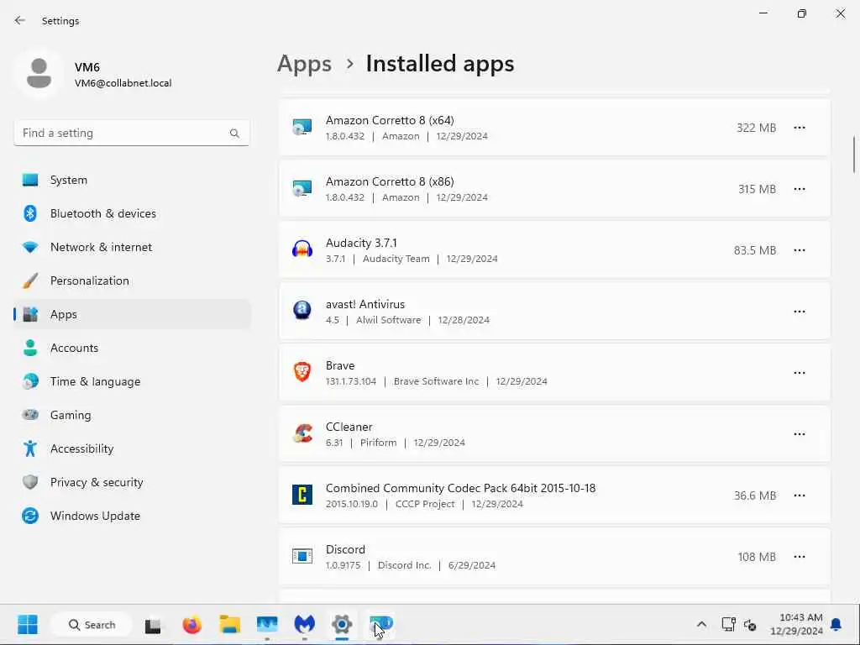
Task: Open File Explorer from the taskbar
Action: (229, 625)
